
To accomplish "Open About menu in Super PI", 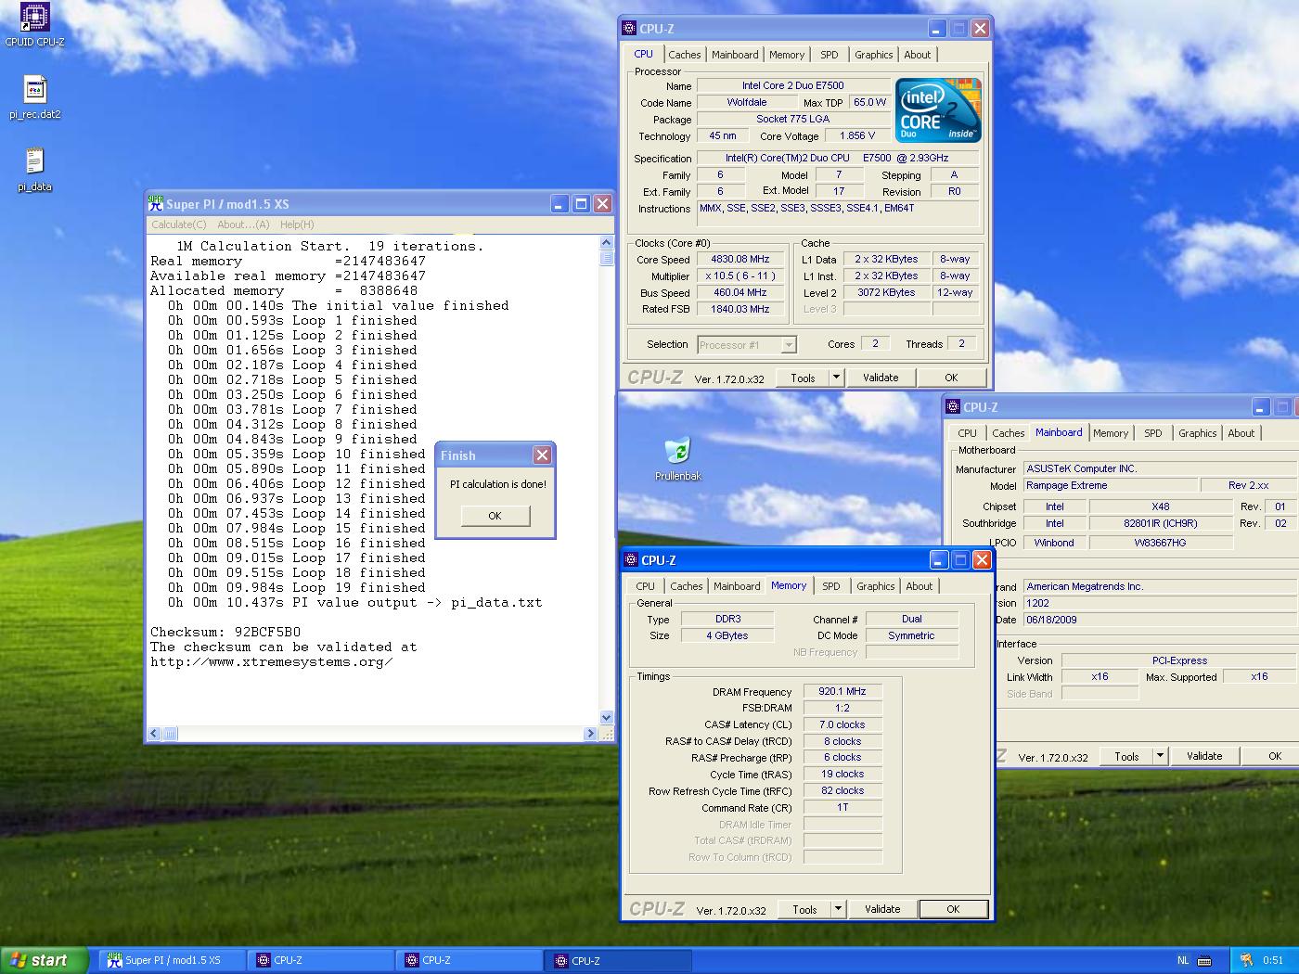I will (243, 224).
